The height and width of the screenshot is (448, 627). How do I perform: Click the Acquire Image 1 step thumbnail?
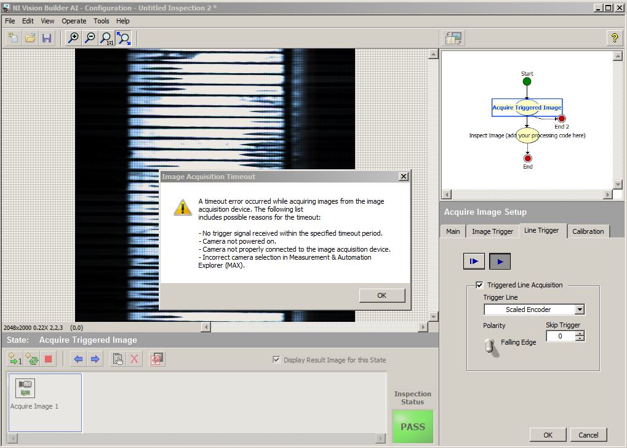coord(25,388)
